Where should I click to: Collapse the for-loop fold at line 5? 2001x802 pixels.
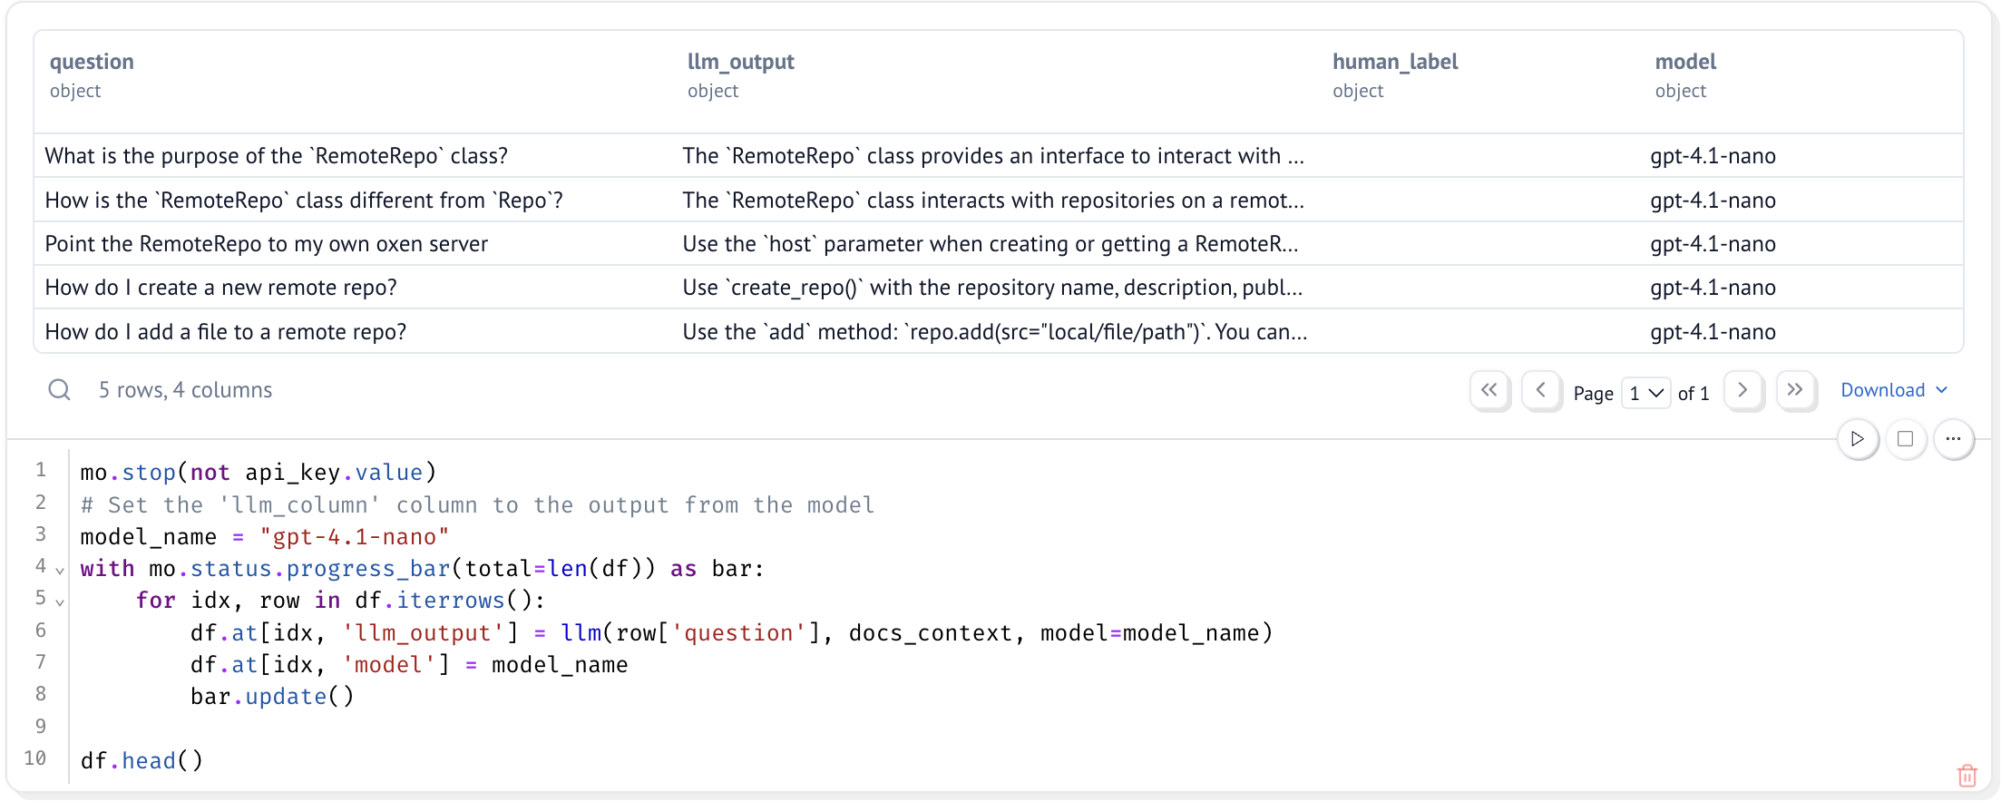pos(60,602)
